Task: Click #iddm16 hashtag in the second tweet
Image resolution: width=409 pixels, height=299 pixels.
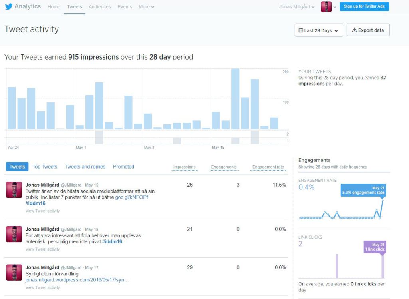Action: [x=112, y=241]
